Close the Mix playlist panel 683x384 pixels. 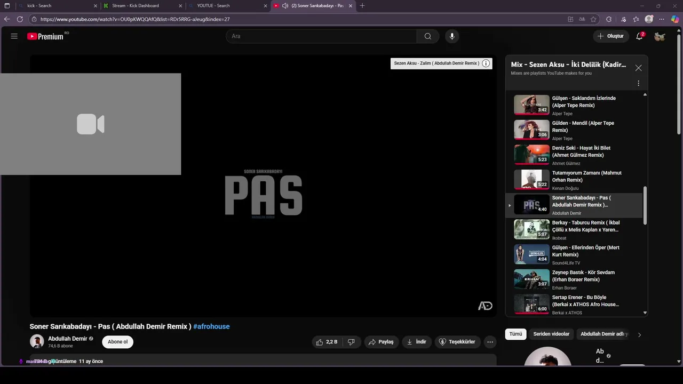click(x=638, y=68)
